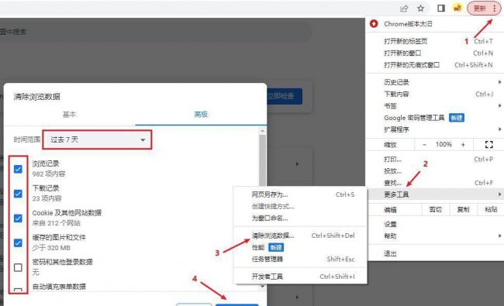The width and height of the screenshot is (504, 306).
Task: Click 粘贴 in the edit row
Action: coord(491,210)
